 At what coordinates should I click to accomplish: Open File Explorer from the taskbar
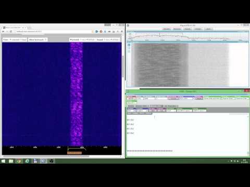(11, 161)
